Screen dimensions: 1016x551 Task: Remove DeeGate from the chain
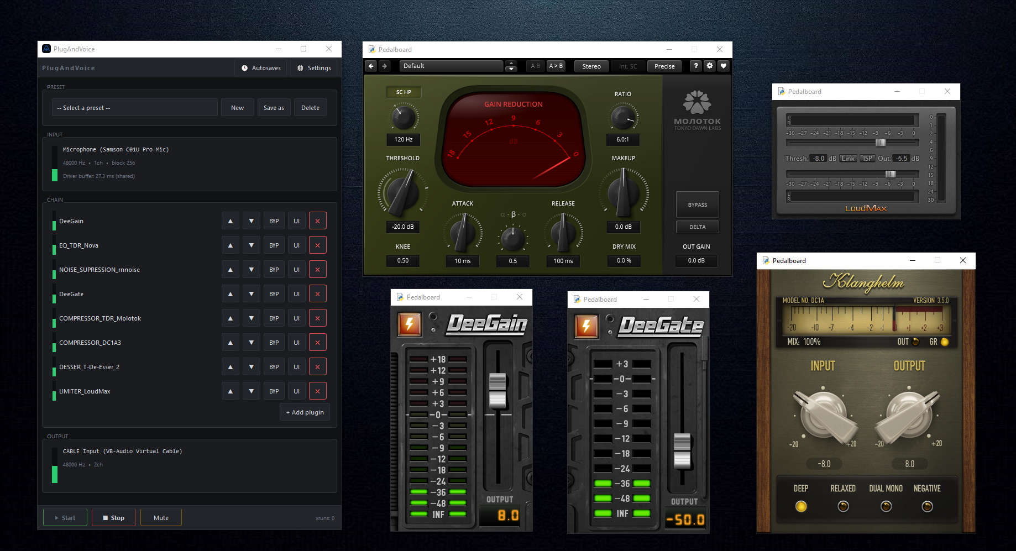pos(318,294)
